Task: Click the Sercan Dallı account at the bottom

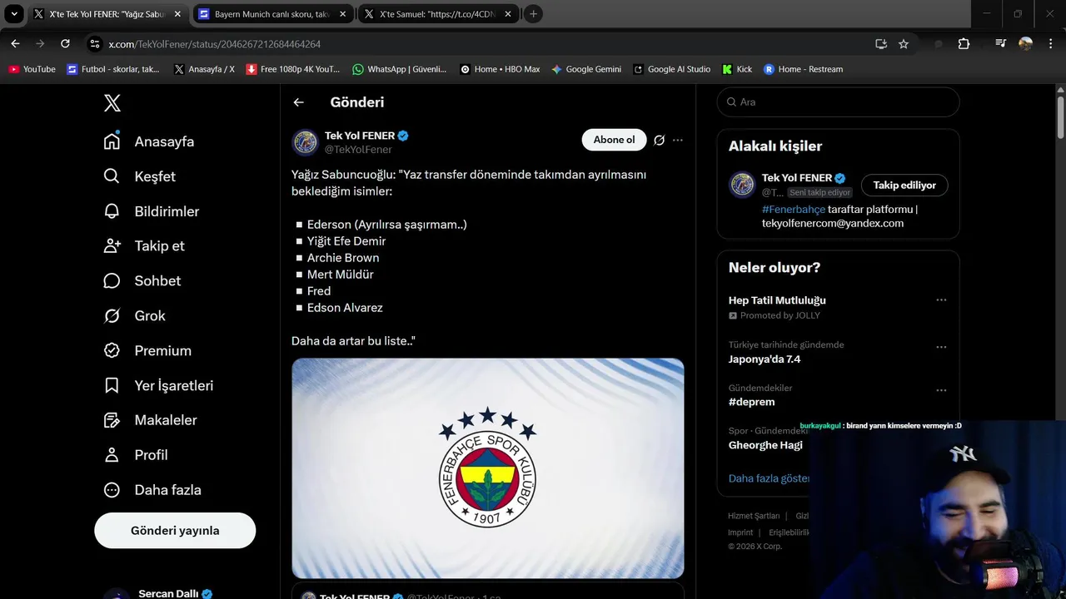Action: pos(158,593)
